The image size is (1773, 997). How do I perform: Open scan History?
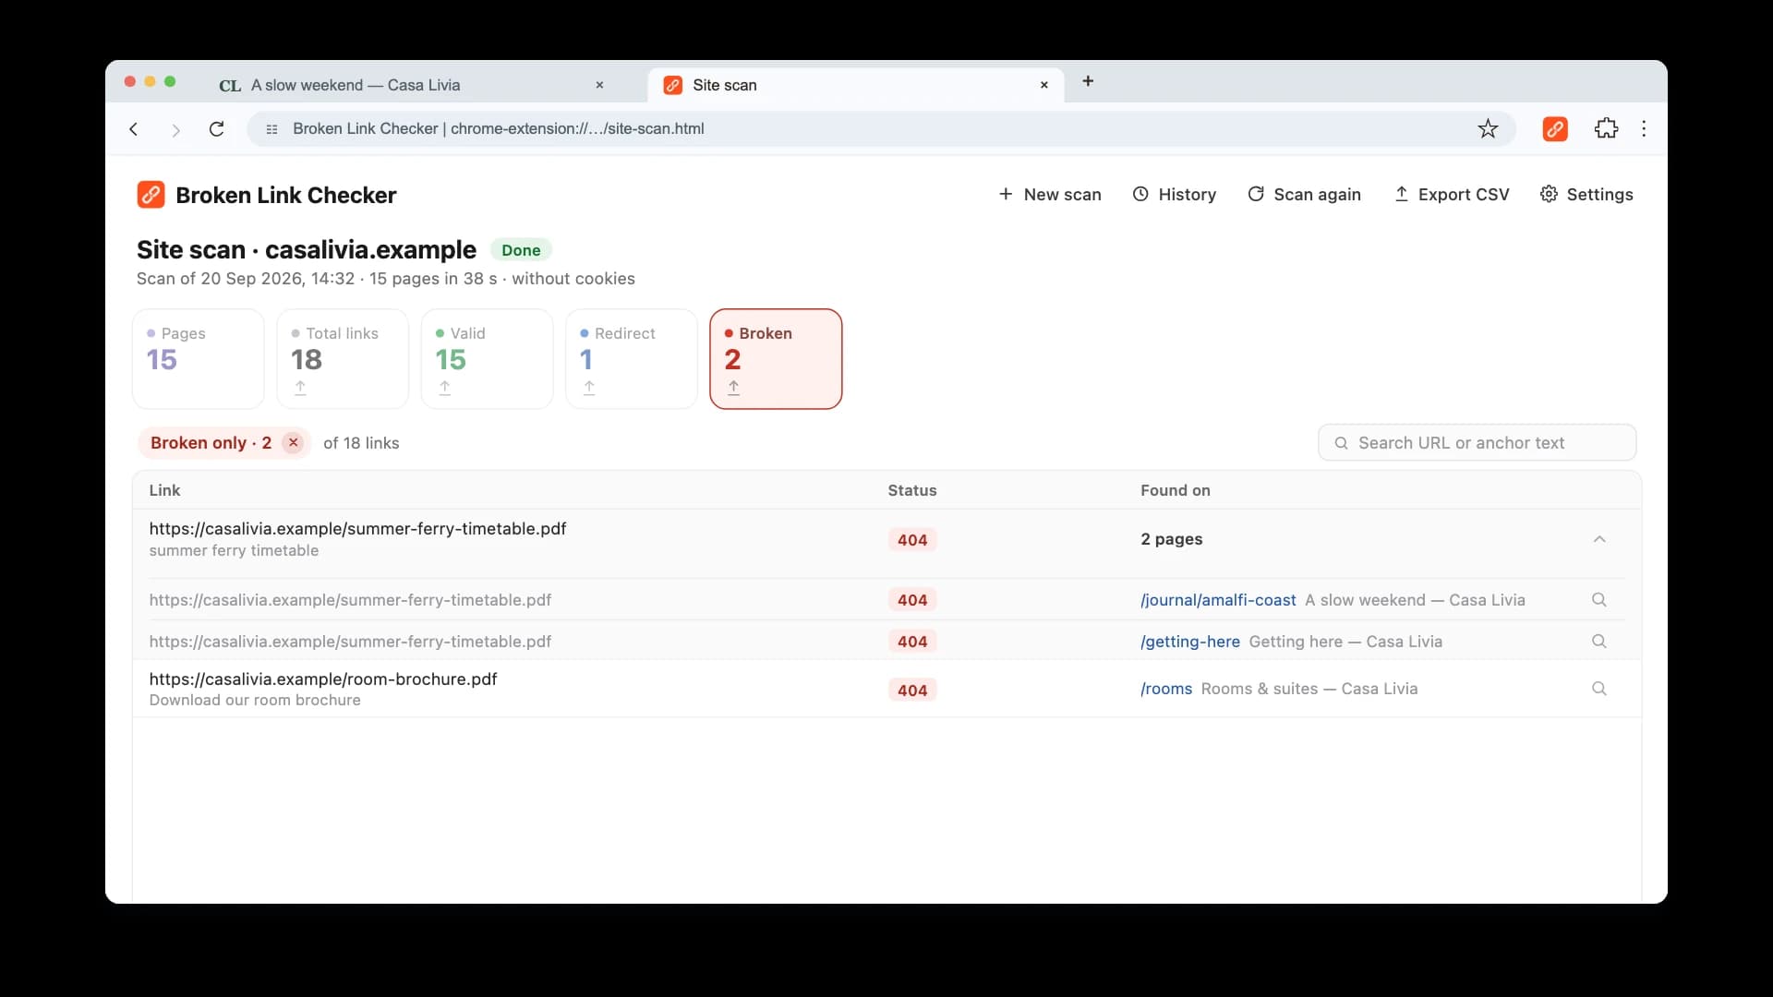[1175, 195]
